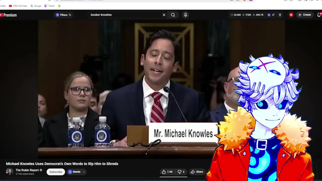The image size is (322, 181).
Task: Select the 3.11M subscribers text
Action: 25,174
